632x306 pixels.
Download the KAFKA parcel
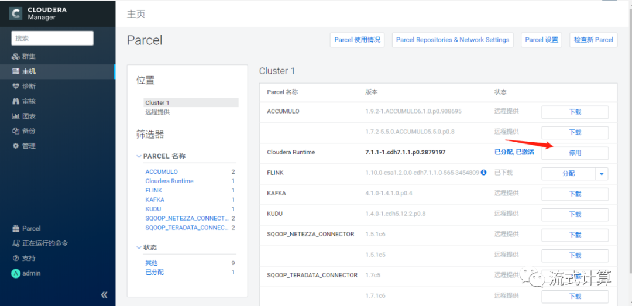pos(575,194)
